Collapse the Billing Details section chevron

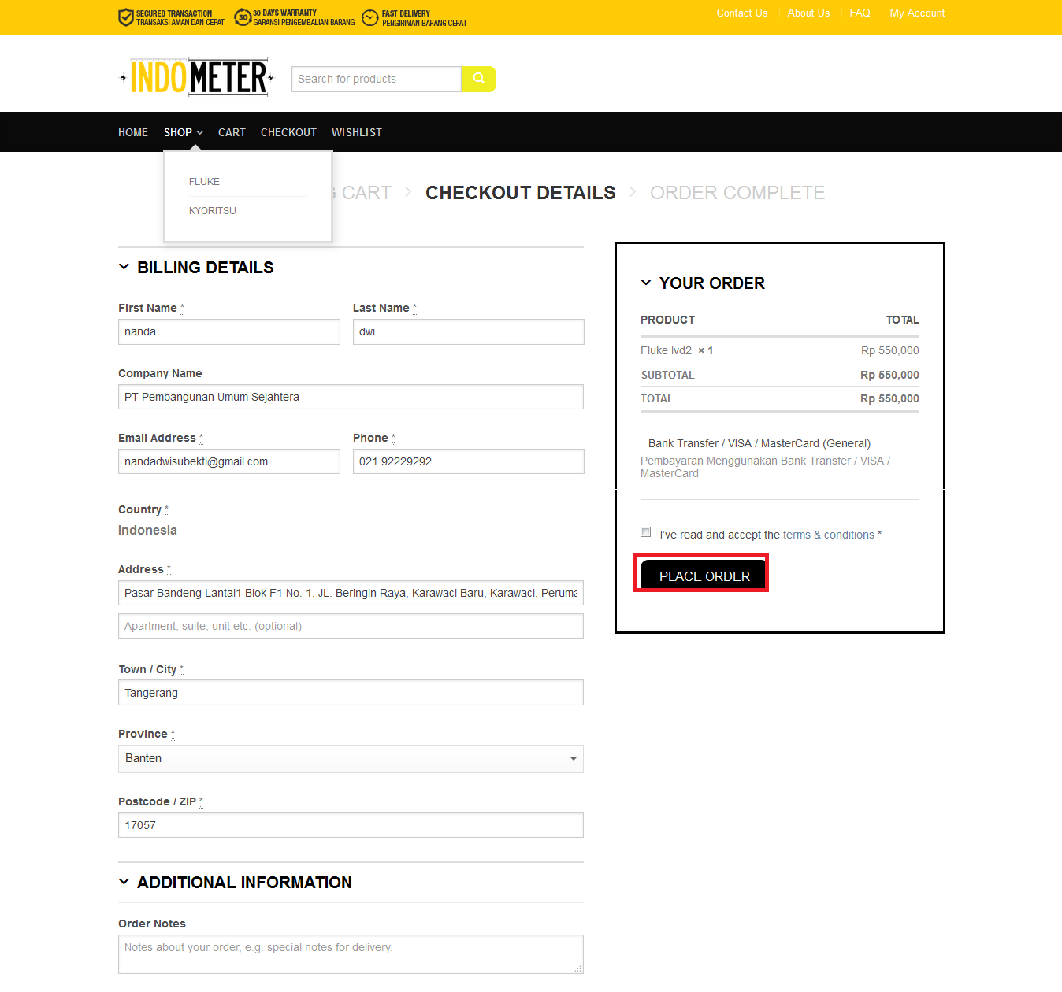[124, 267]
